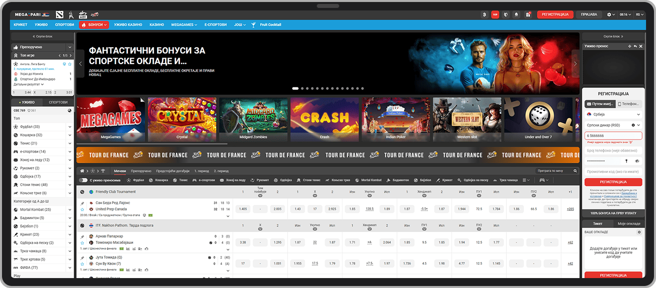The height and width of the screenshot is (288, 656).
Task: Select the first banner pagination dot
Action: pyautogui.click(x=295, y=88)
